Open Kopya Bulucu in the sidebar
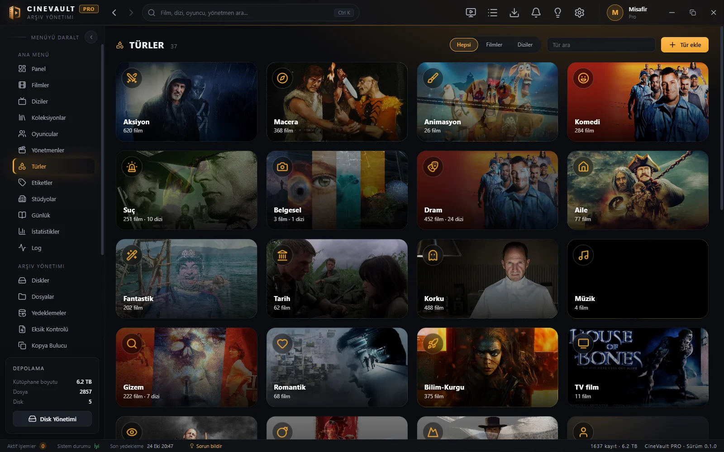Viewport: 724px width, 452px height. [x=54, y=345]
